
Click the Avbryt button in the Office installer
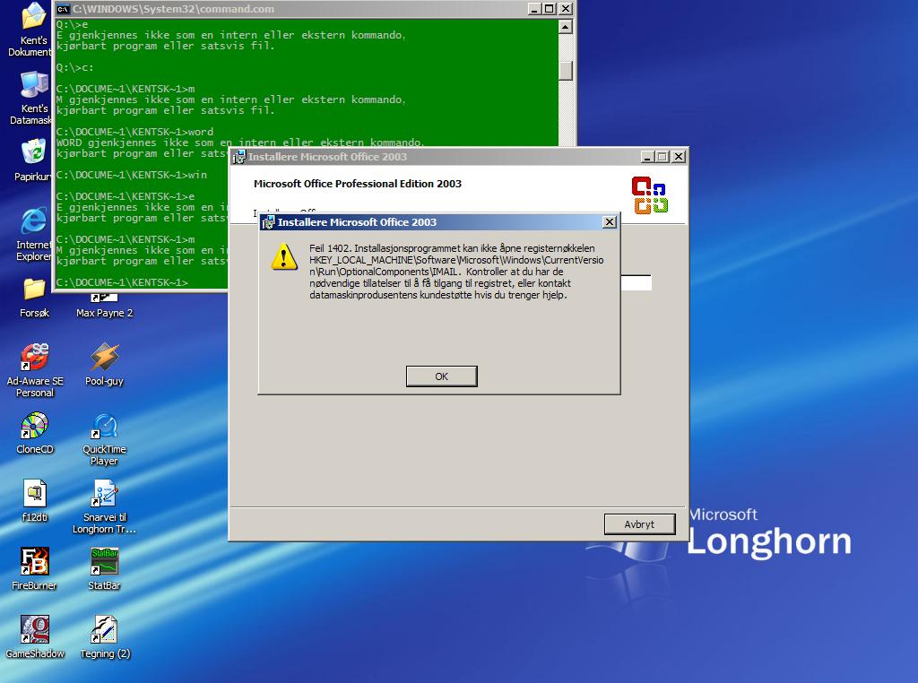point(639,524)
